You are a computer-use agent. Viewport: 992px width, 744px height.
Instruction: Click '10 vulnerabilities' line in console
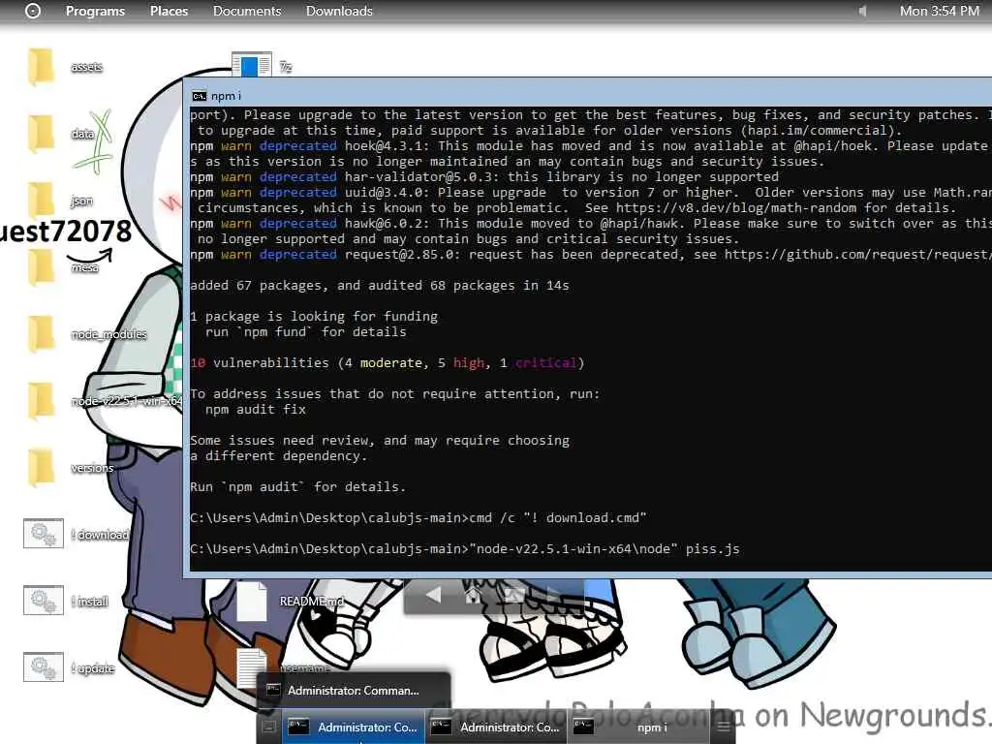(387, 363)
